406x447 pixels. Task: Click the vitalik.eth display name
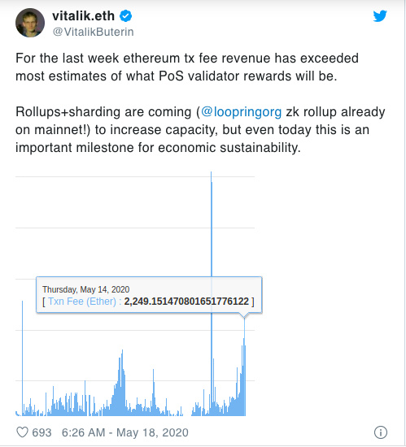click(83, 15)
